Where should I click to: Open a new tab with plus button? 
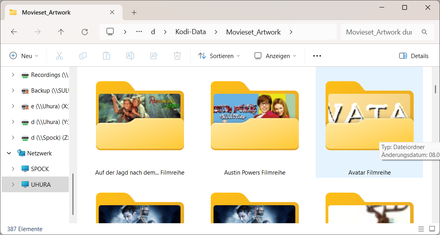[134, 12]
